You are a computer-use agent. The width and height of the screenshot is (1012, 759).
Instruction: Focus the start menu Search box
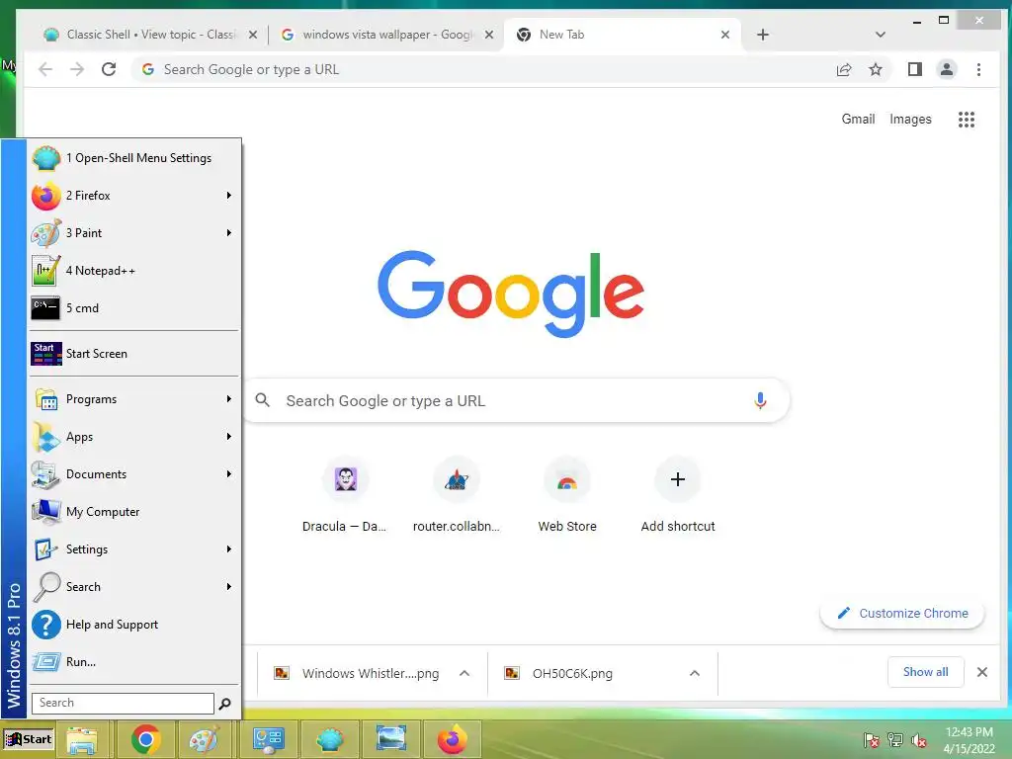123,703
